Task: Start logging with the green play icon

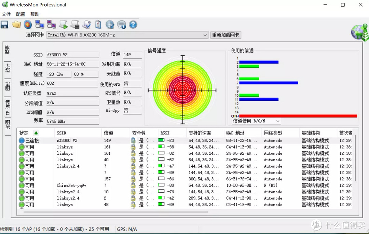Action: click(x=63, y=24)
